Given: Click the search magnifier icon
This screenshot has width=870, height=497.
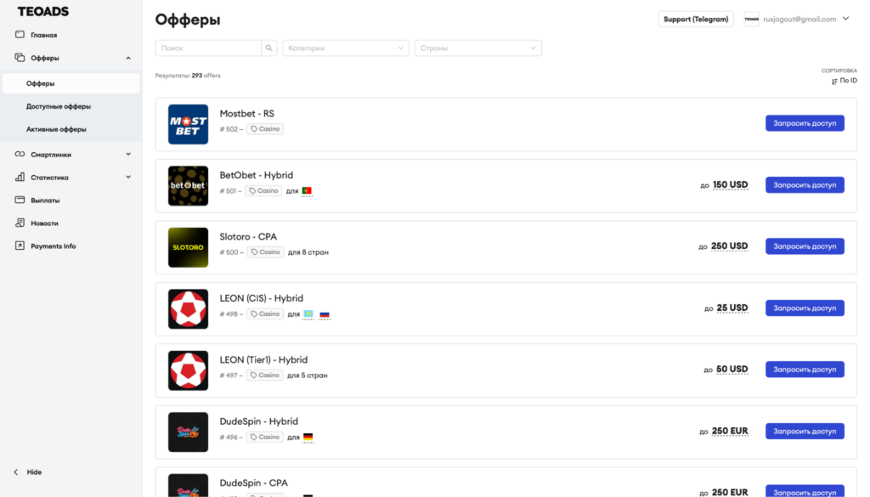Looking at the screenshot, I should pos(269,48).
